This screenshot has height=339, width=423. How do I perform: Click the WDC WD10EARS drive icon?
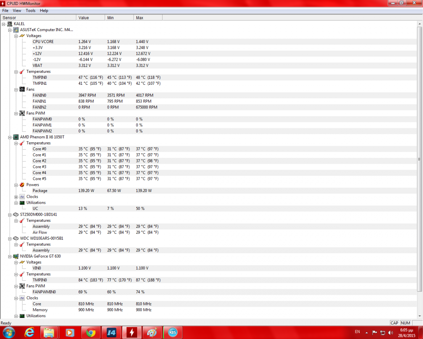[x=16, y=238]
